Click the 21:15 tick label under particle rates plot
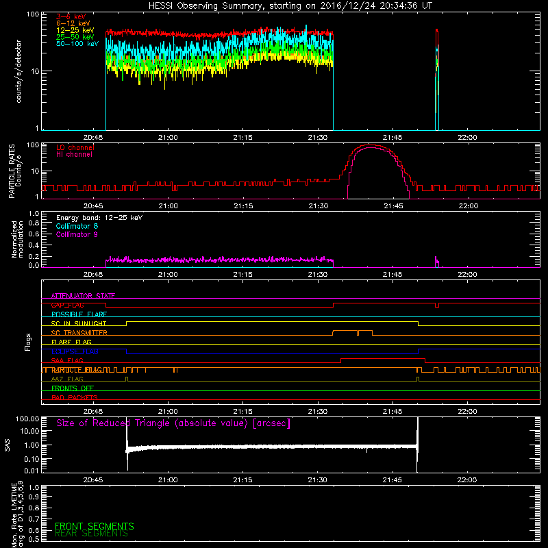Screen dimensions: 548x548 point(243,206)
